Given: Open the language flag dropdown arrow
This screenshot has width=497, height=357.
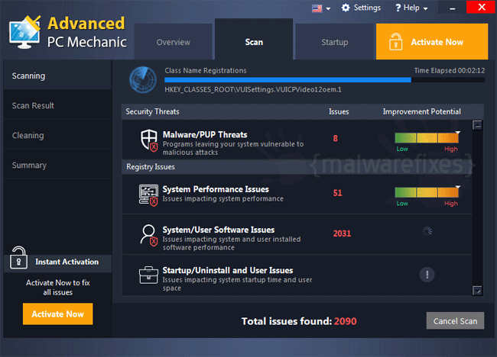Looking at the screenshot, I should [x=328, y=9].
